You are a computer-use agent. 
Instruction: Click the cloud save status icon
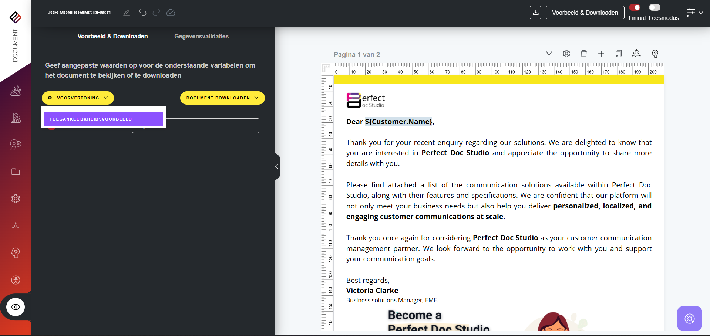(x=171, y=13)
